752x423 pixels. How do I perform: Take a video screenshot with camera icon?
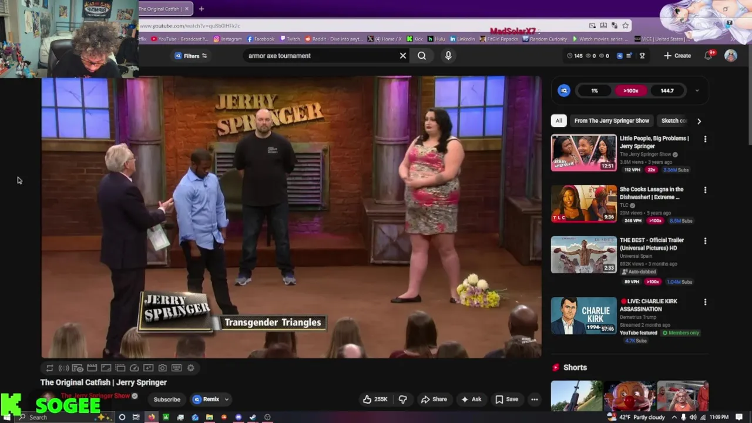pyautogui.click(x=162, y=368)
